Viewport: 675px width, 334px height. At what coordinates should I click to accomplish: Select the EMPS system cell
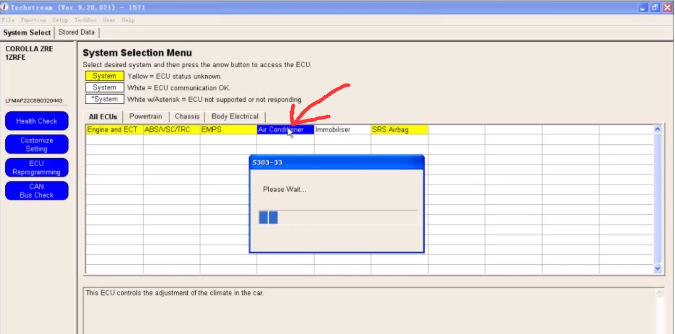[x=228, y=130]
